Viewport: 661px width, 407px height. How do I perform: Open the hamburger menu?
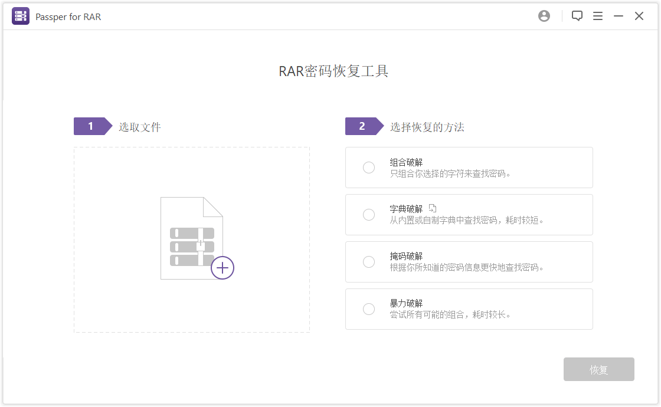[598, 16]
